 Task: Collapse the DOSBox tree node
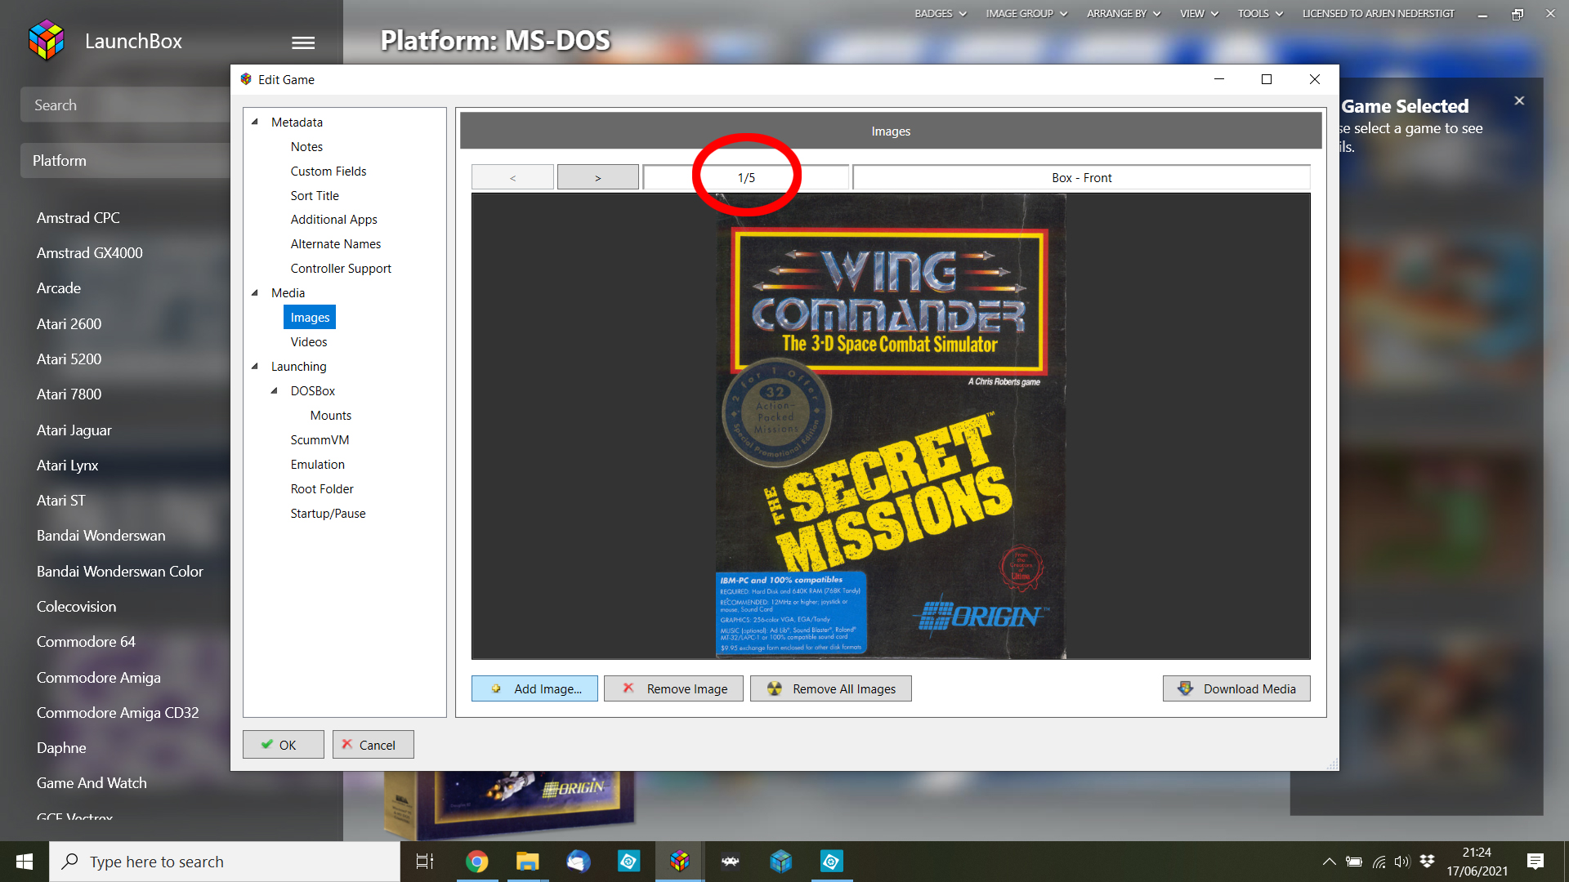pyautogui.click(x=275, y=390)
